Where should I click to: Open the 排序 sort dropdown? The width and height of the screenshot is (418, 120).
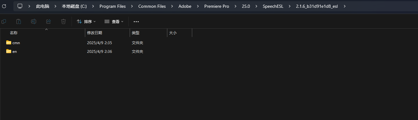(x=86, y=21)
